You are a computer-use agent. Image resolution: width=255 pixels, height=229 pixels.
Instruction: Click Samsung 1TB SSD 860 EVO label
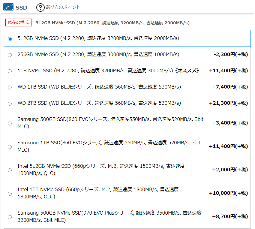(109, 146)
